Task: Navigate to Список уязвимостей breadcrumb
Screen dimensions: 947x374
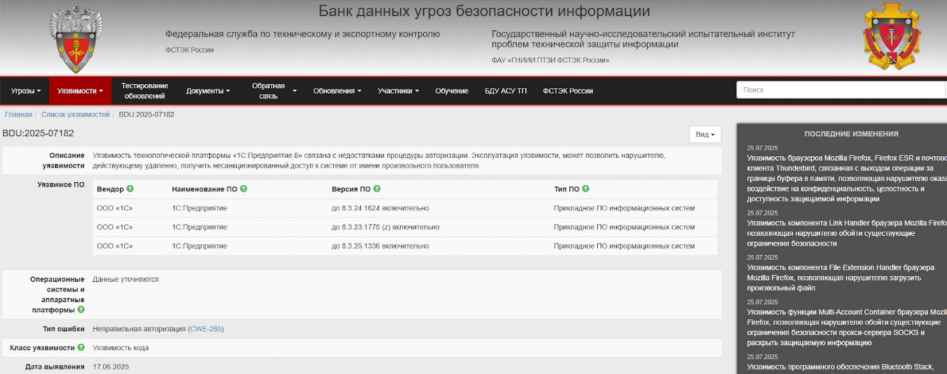Action: (x=75, y=113)
